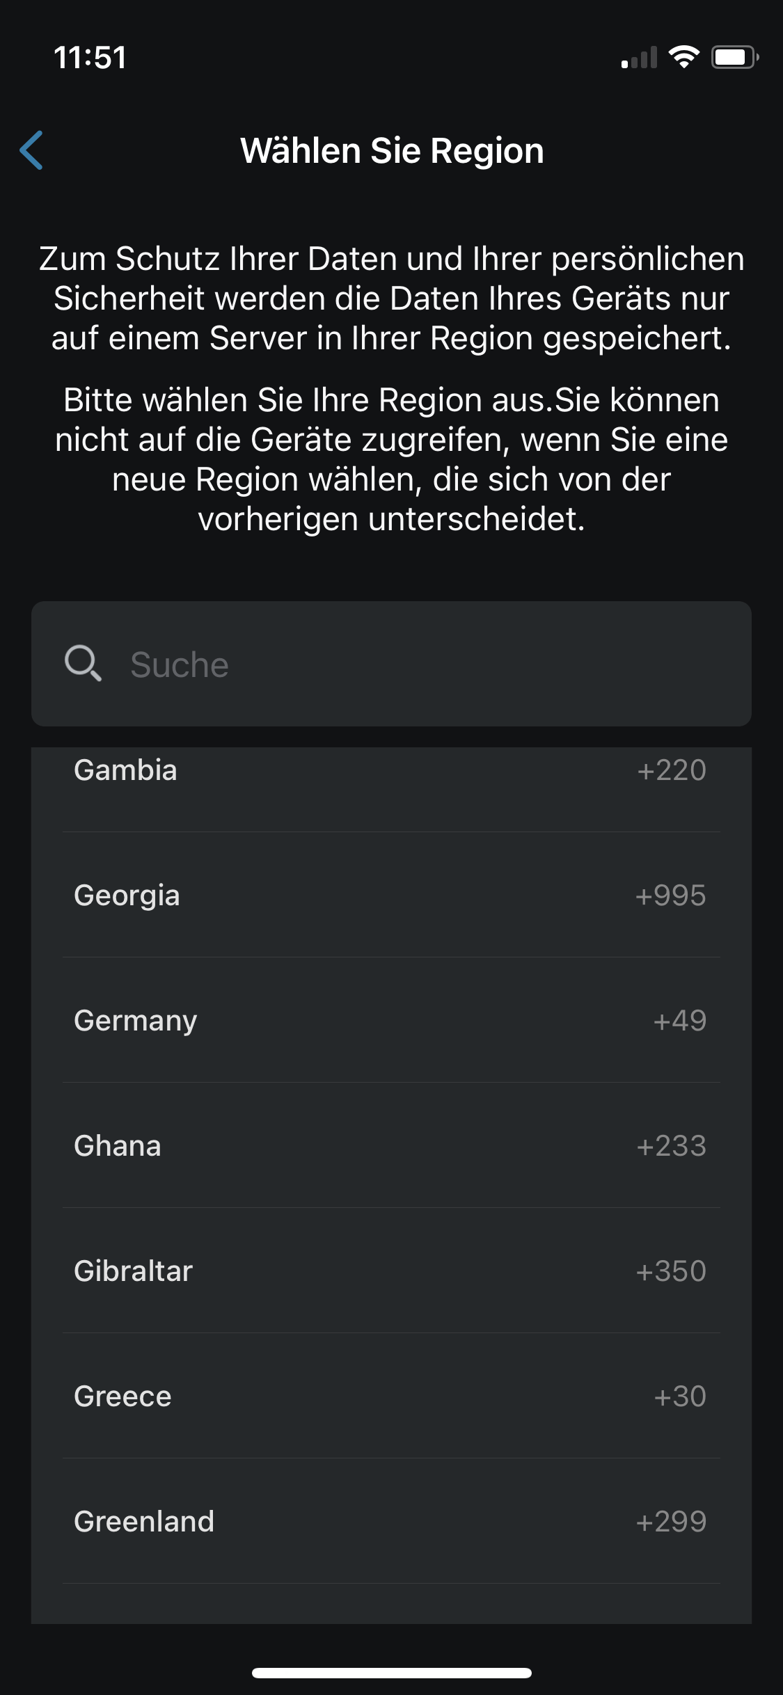Tap the +995 country code
The image size is (783, 1695).
click(x=670, y=896)
